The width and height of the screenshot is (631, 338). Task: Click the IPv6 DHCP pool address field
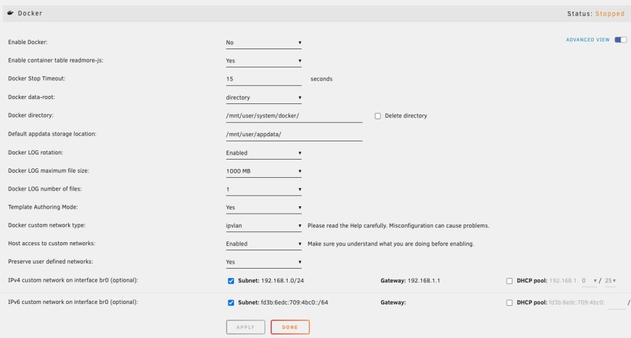pos(616,303)
